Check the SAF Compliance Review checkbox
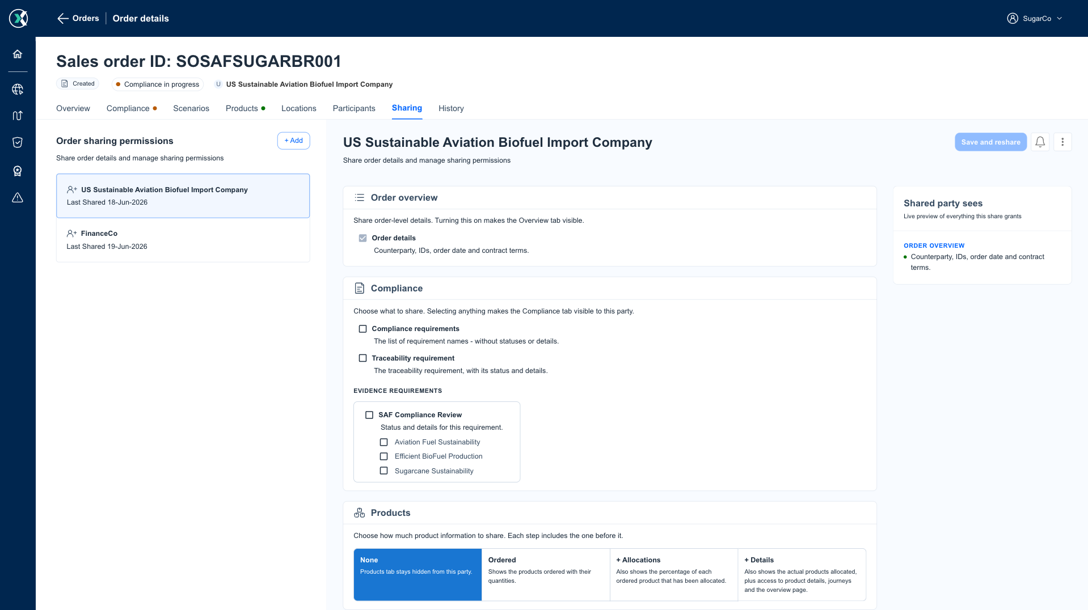This screenshot has height=610, width=1088. tap(369, 415)
